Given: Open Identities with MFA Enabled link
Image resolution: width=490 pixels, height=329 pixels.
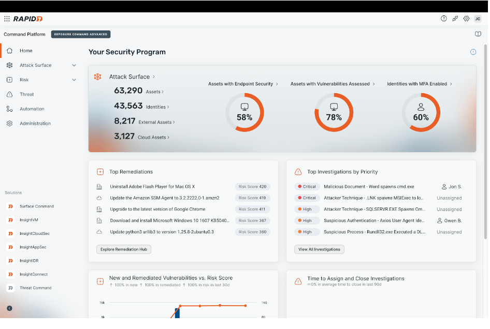Looking at the screenshot, I should [419, 84].
